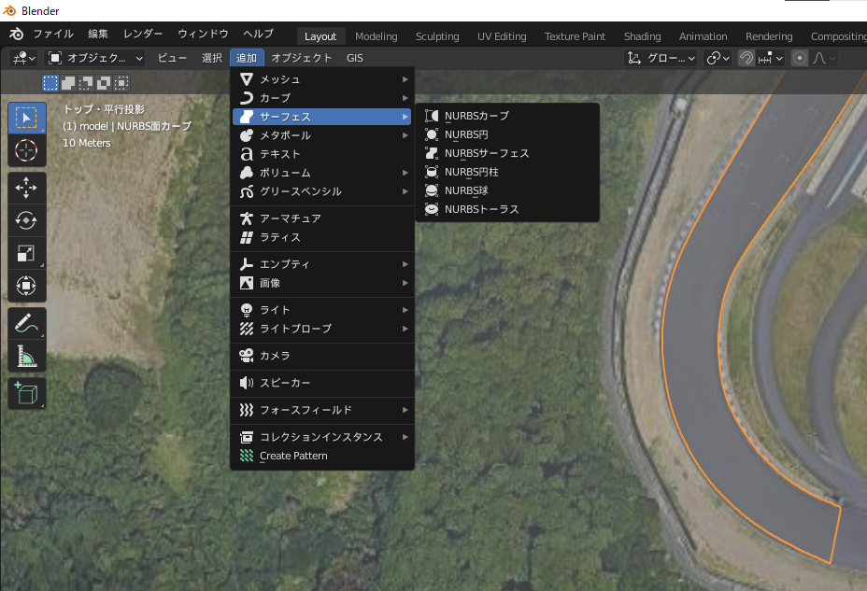
Task: Activate the 3D Cursor tool
Action: [x=26, y=150]
